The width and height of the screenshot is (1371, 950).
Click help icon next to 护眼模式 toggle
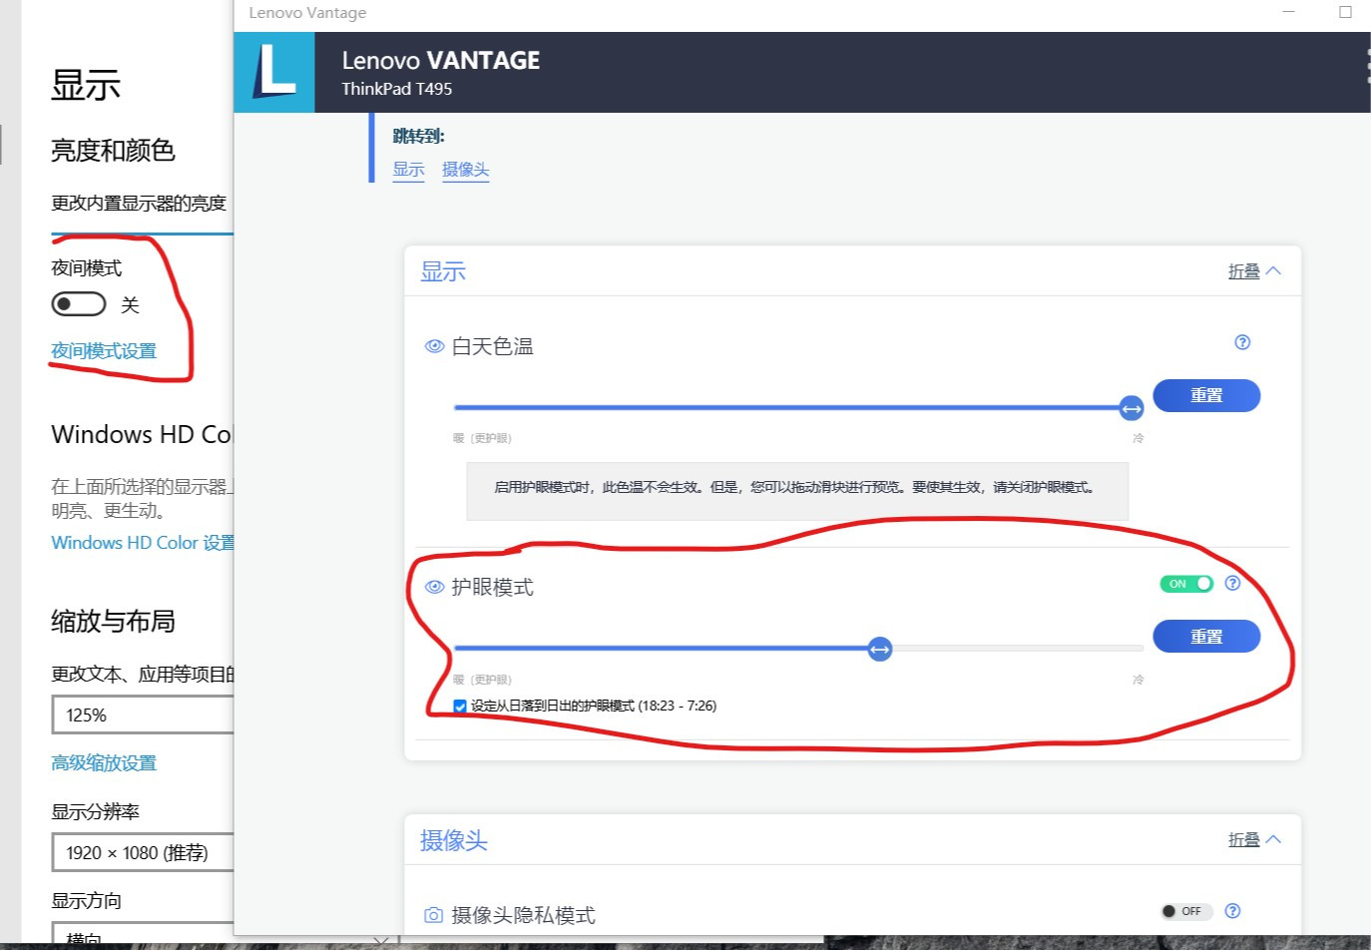[x=1232, y=583]
